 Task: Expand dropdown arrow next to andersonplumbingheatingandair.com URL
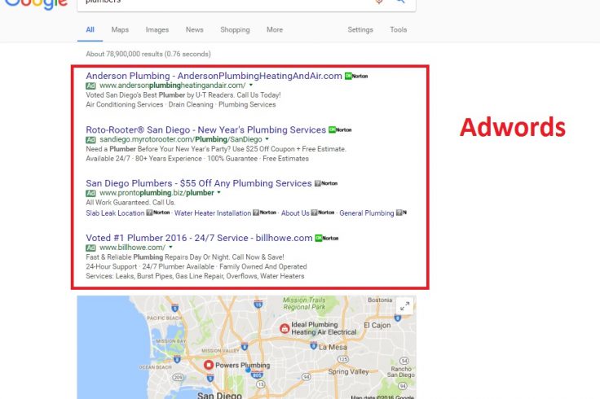tap(251, 85)
